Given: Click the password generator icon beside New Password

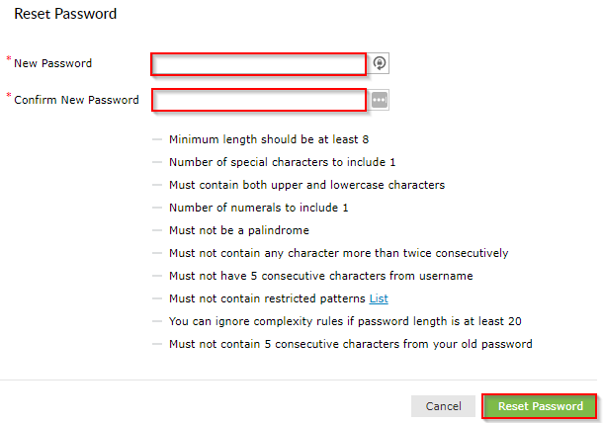Looking at the screenshot, I should [x=380, y=63].
